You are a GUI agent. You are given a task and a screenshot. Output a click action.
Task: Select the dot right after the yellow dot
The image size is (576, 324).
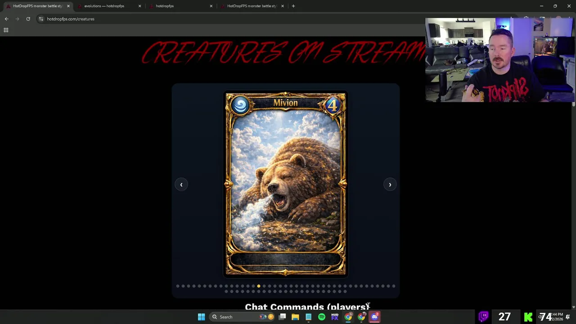tap(264, 286)
